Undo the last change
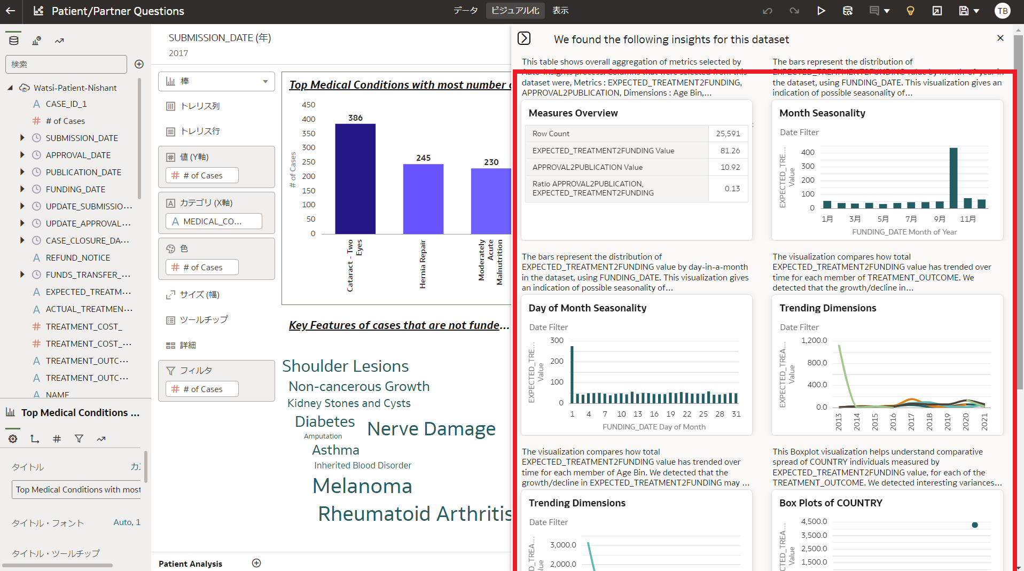The image size is (1024, 571). point(768,11)
